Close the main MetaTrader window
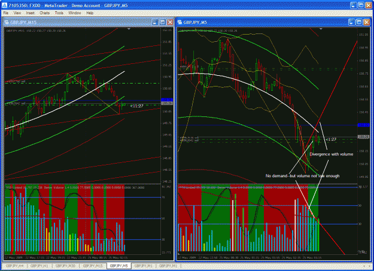 click(x=369, y=5)
